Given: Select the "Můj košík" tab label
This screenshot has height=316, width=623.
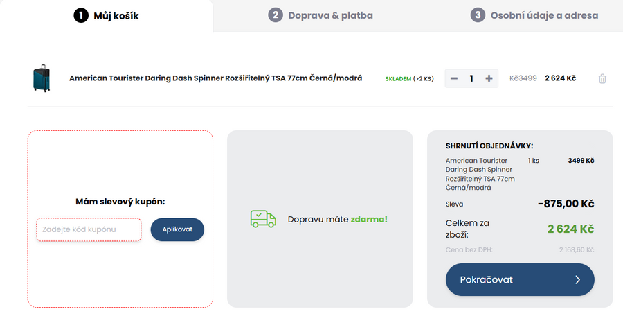Looking at the screenshot, I should (x=116, y=15).
